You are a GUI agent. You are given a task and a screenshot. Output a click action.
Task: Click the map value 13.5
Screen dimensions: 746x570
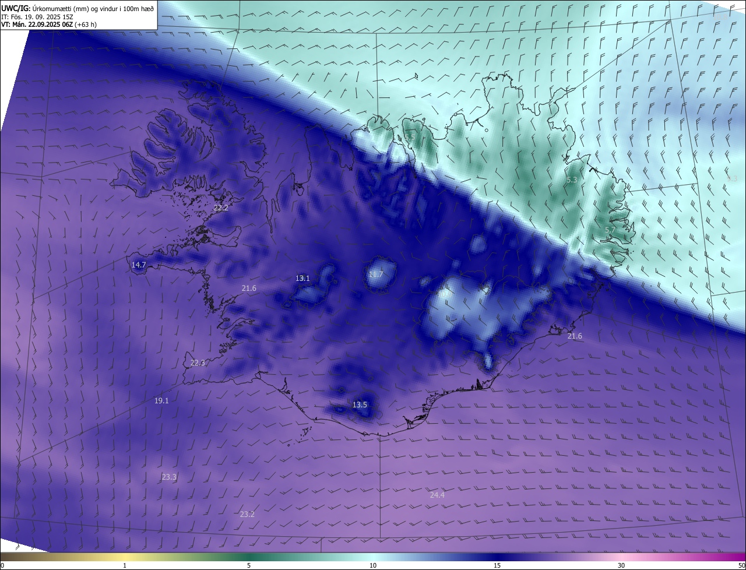click(x=360, y=404)
